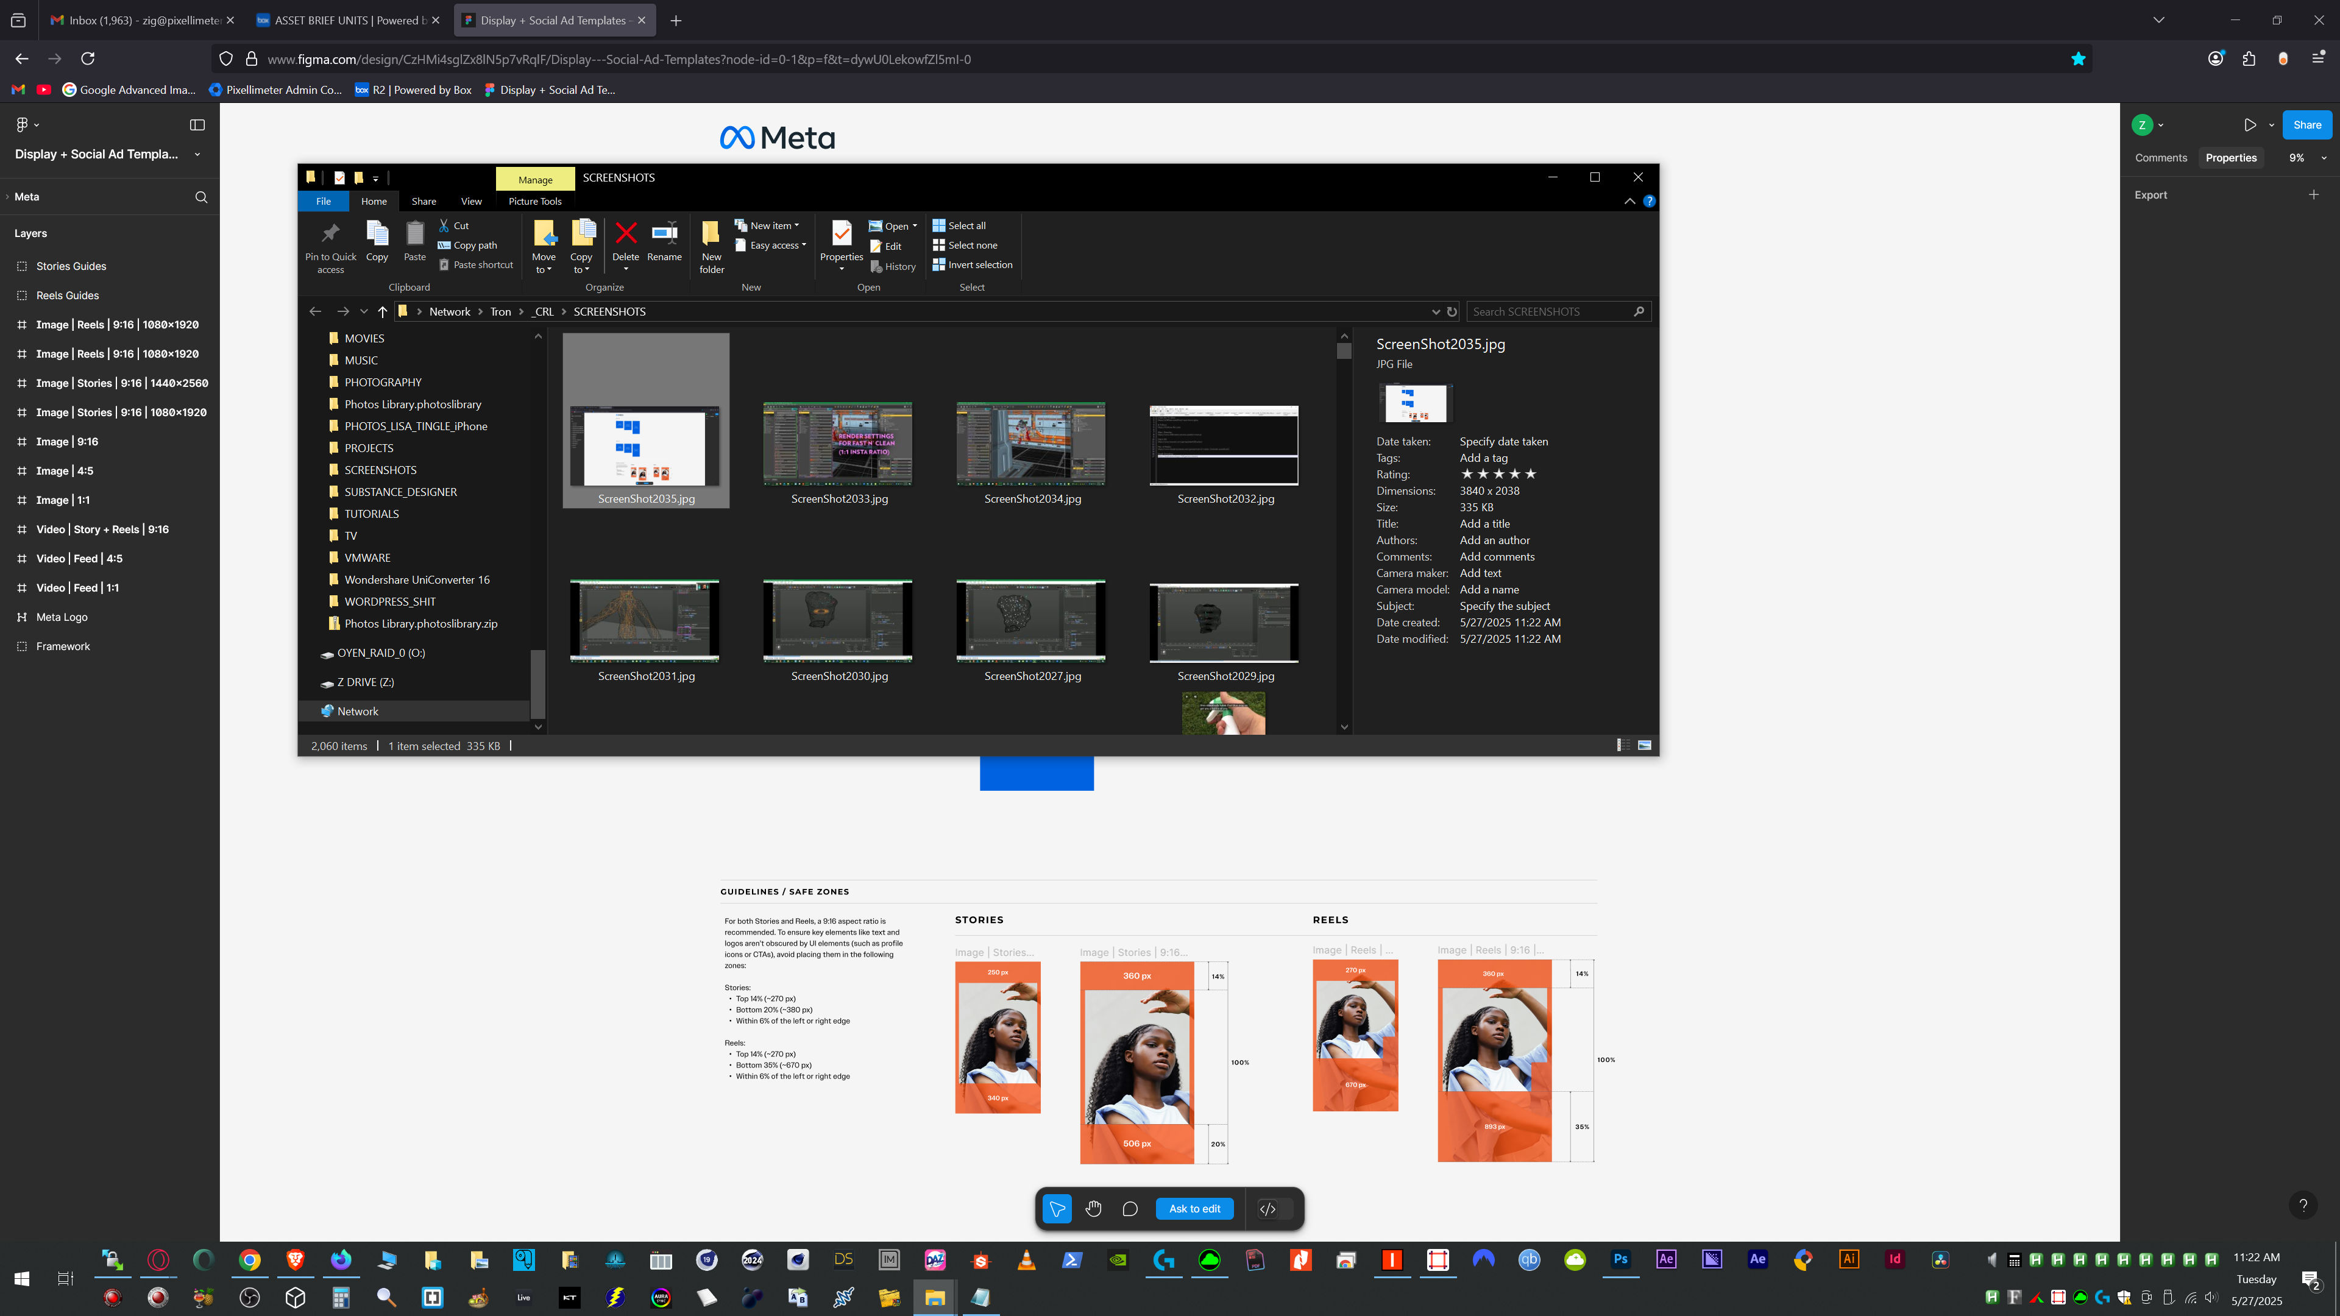Toggle Figma sidebar panel icon
The width and height of the screenshot is (2340, 1316).
[x=197, y=124]
